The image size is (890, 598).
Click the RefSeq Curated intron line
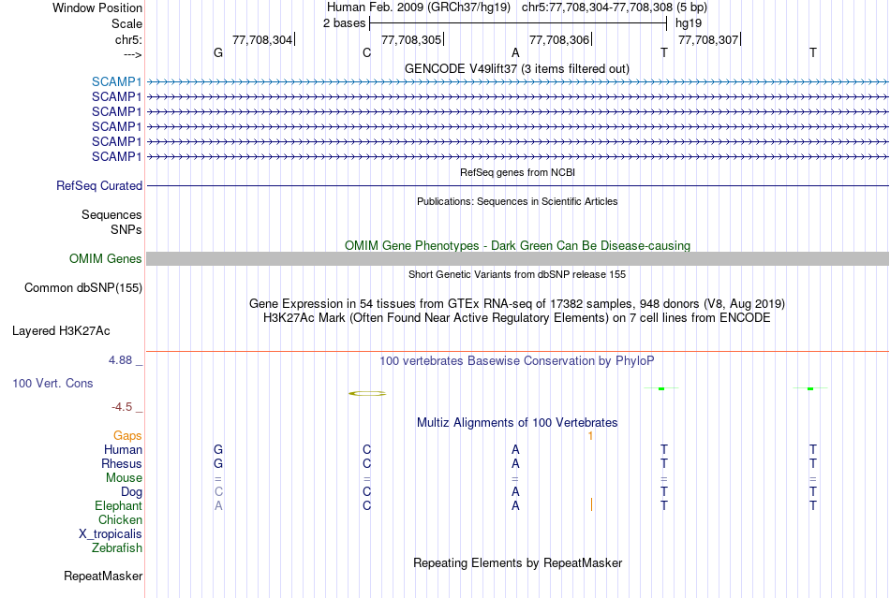518,186
